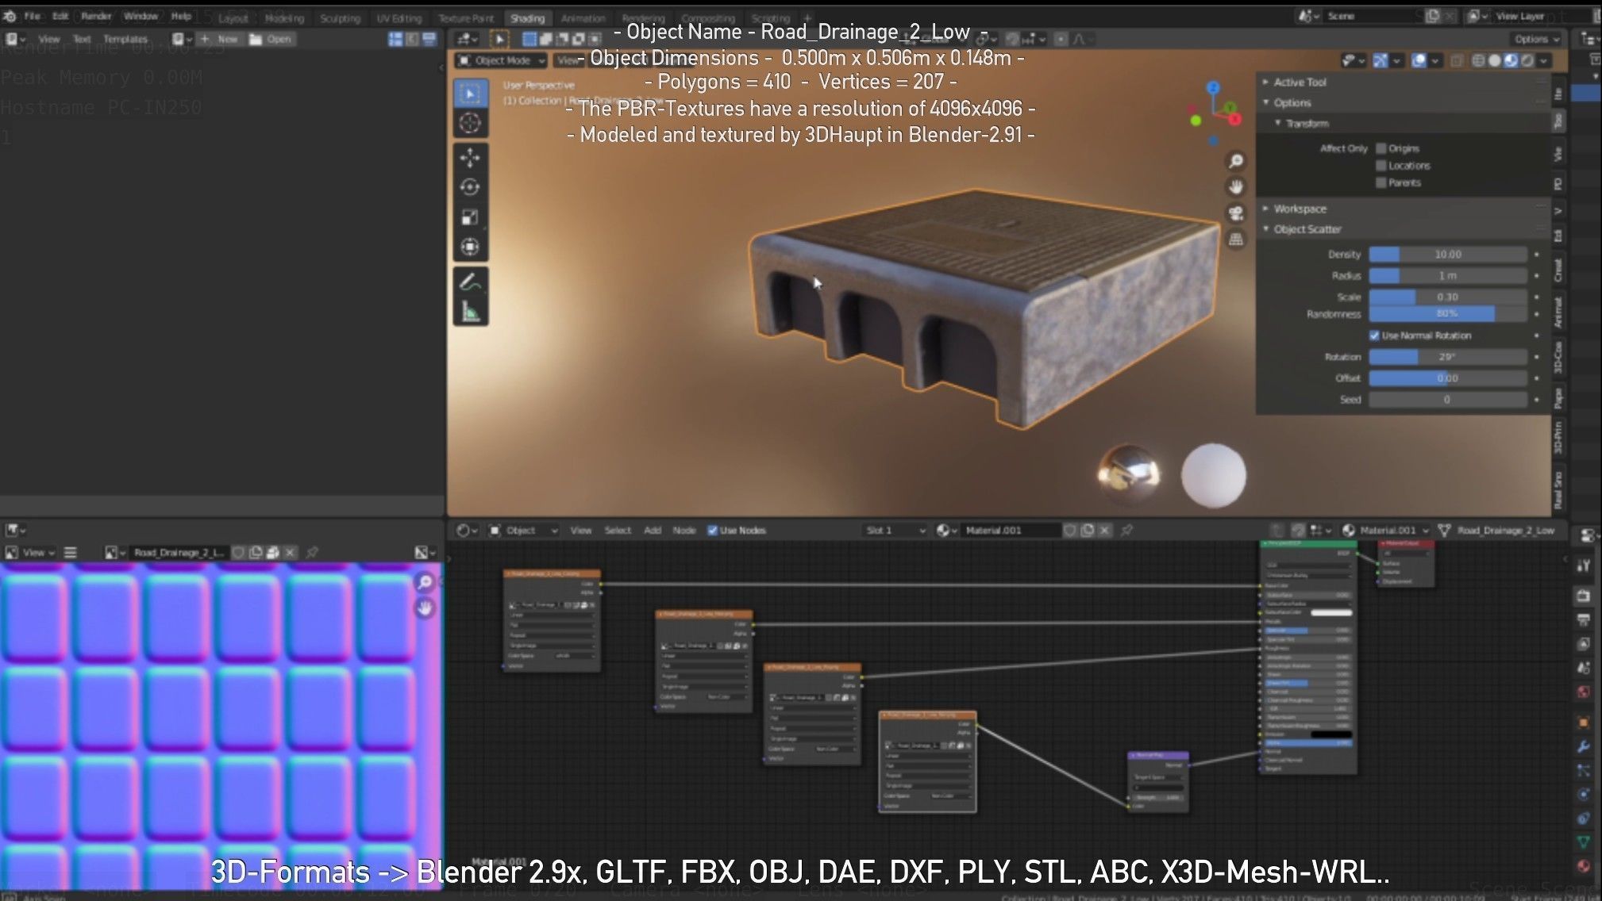Click the pan view hand icon in viewport

tap(1236, 187)
